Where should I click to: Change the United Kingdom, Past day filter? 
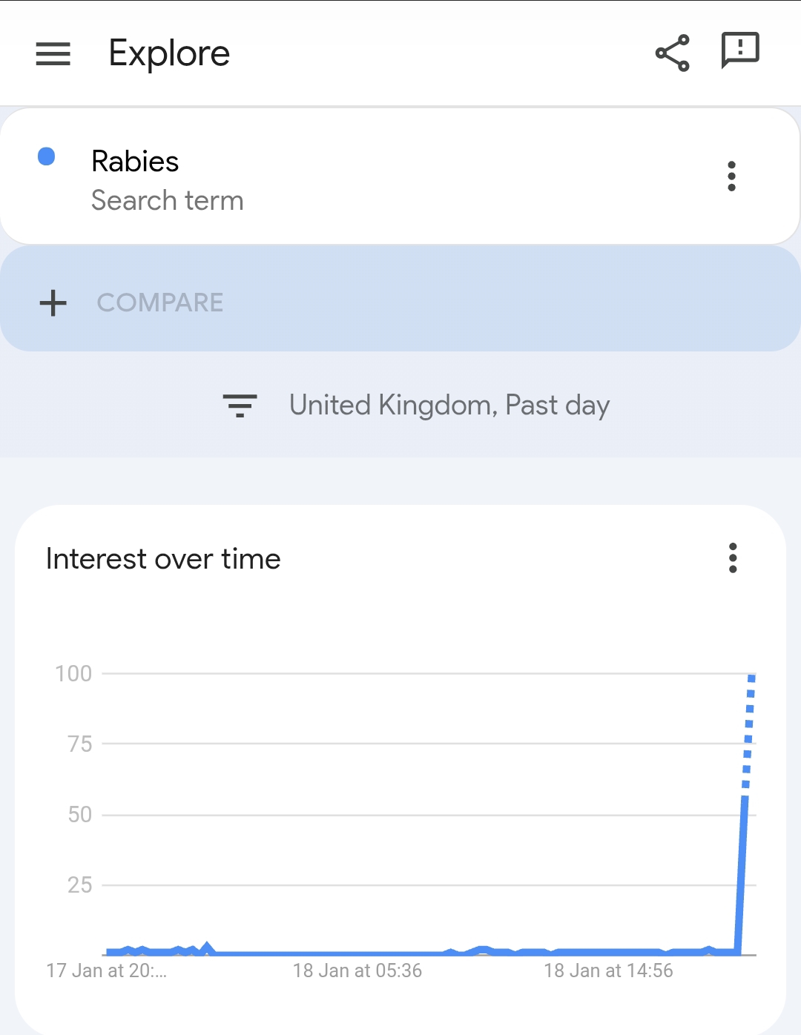(x=449, y=406)
